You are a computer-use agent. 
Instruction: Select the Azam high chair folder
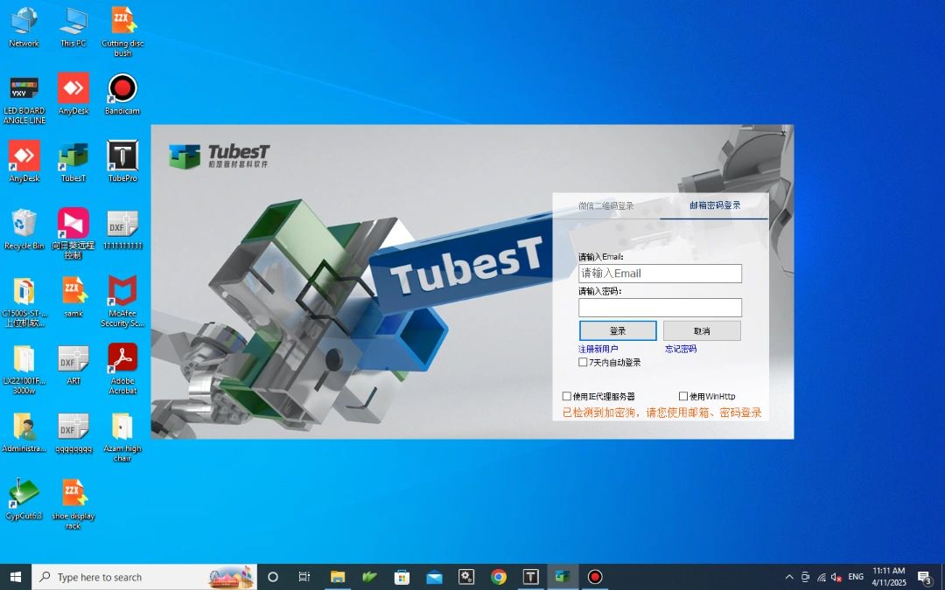[122, 436]
